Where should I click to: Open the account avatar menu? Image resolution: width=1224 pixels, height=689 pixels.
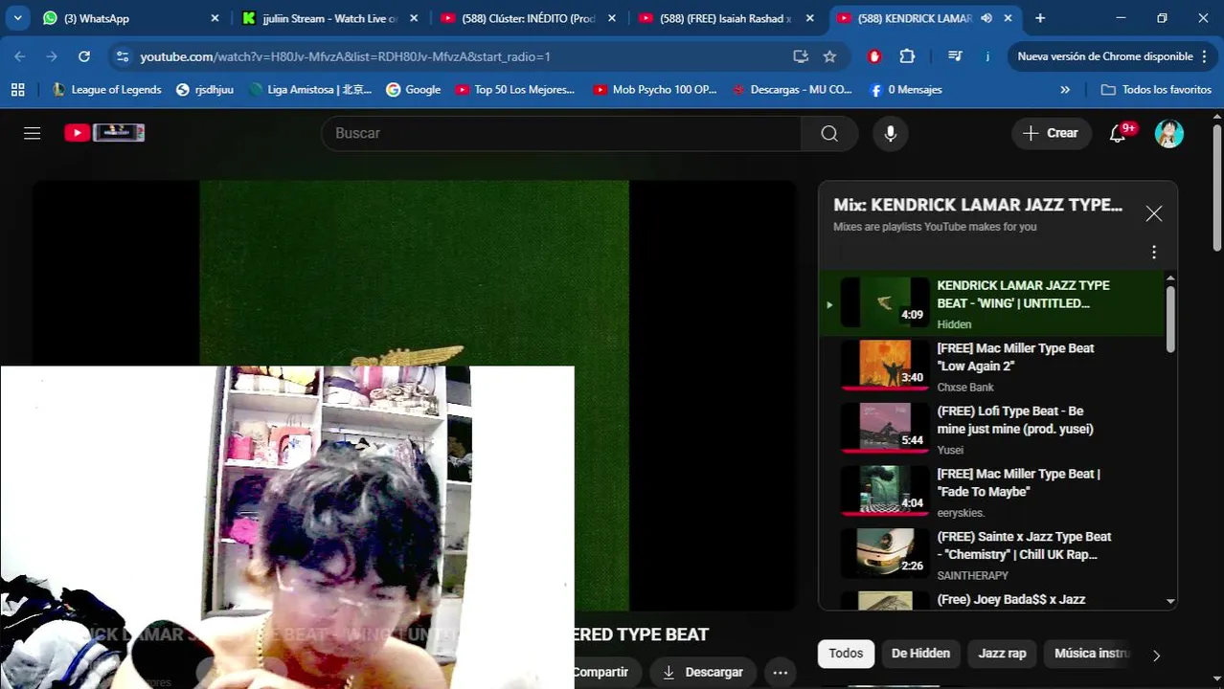(x=1168, y=133)
